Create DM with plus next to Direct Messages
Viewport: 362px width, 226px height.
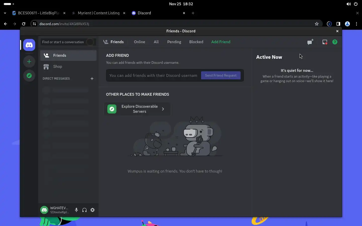click(x=92, y=79)
